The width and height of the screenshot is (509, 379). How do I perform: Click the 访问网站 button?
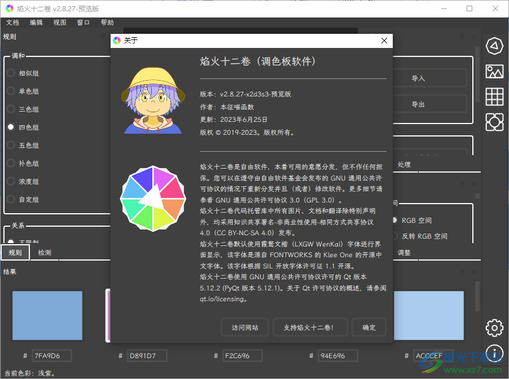(x=244, y=327)
